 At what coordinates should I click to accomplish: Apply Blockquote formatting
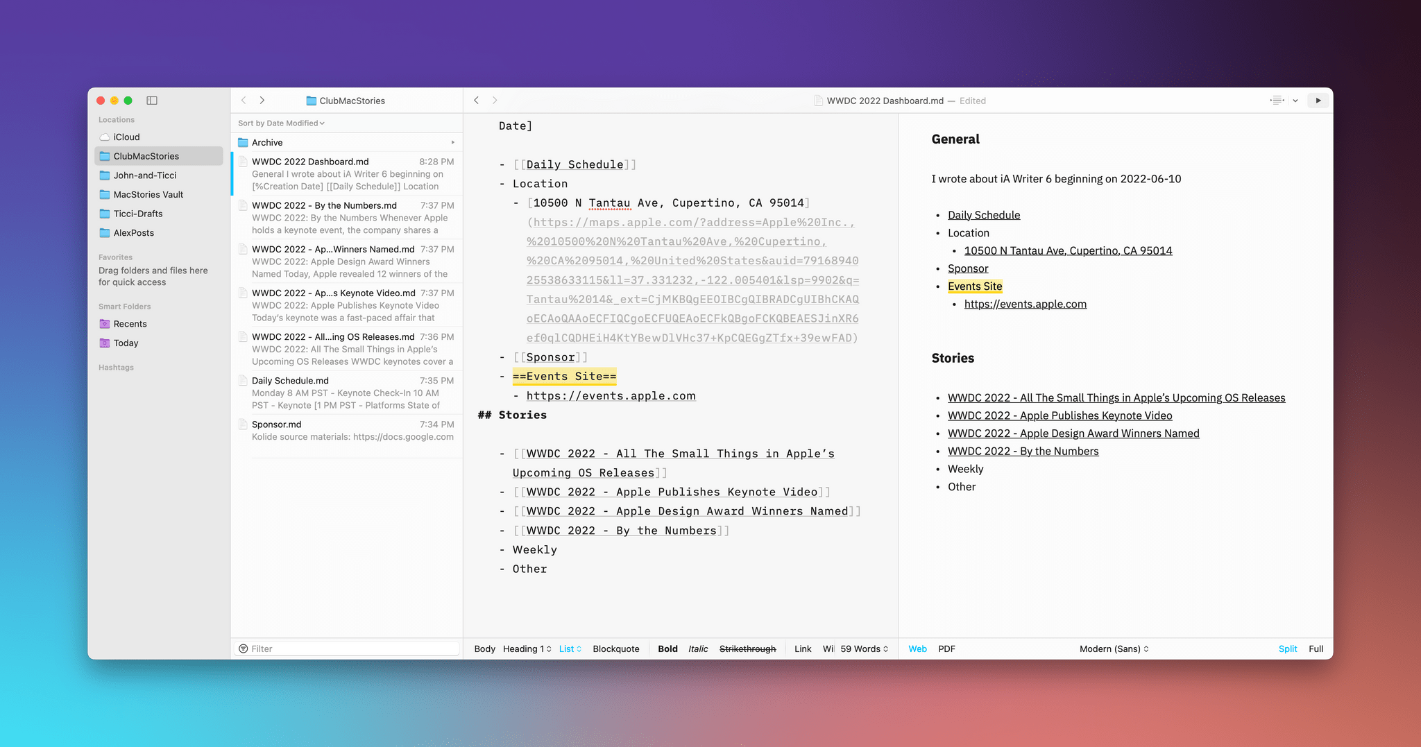pos(616,649)
